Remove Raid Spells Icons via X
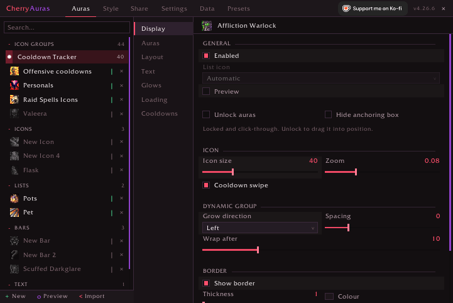Screen dimensions: 453x303 (x=122, y=99)
